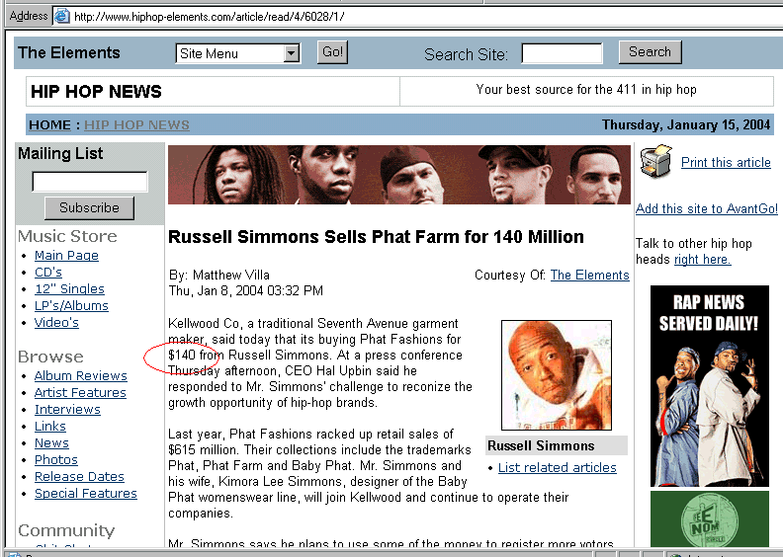
Task: Open the CD's link
Action: tap(48, 273)
